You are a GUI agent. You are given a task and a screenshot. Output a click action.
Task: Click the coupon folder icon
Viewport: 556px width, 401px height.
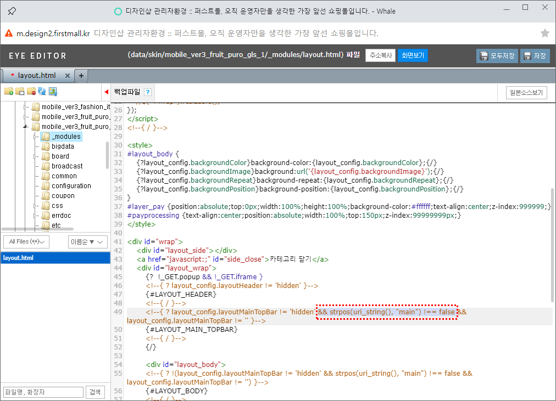pos(46,196)
